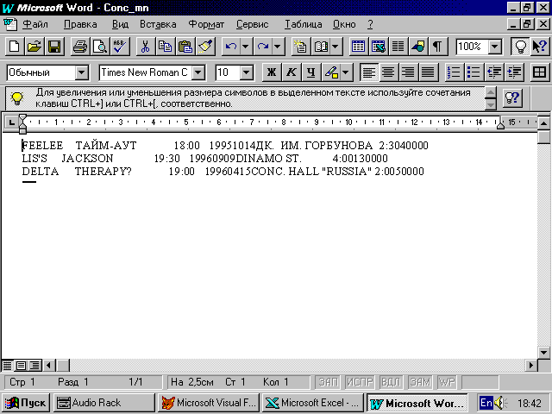Screen dimensions: 552x414
Task: Toggle underline Ч formatting
Action: tap(310, 72)
